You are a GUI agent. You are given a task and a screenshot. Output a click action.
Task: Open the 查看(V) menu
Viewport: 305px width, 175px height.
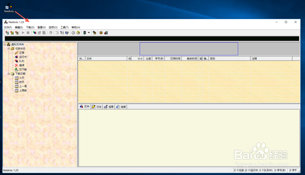click(x=41, y=27)
